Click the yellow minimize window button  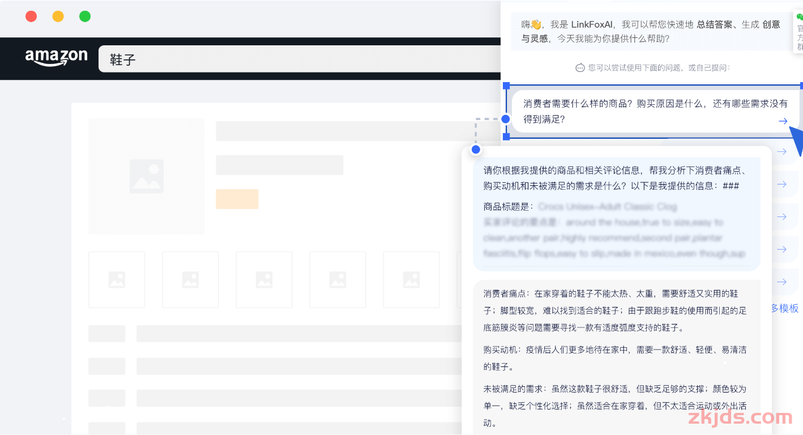click(x=58, y=16)
